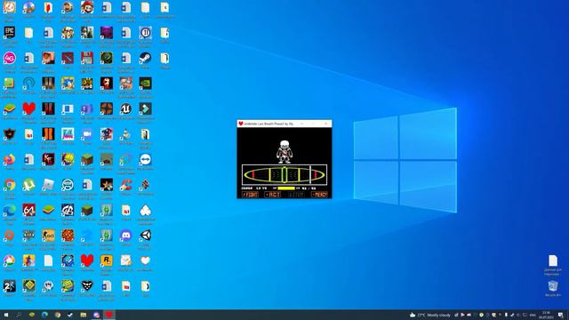Open the white spade desktop shortcut
Screen dimensions: 569x320
[x=145, y=211]
